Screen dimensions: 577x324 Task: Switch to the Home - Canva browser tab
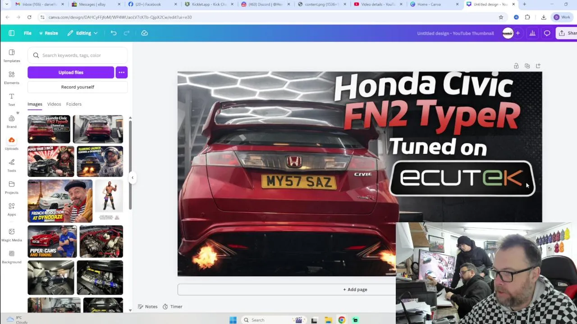coord(429,4)
